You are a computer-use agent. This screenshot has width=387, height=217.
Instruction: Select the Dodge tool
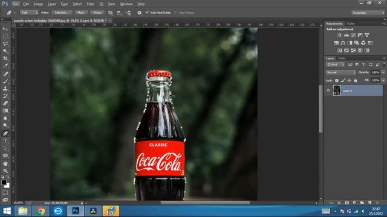point(5,125)
